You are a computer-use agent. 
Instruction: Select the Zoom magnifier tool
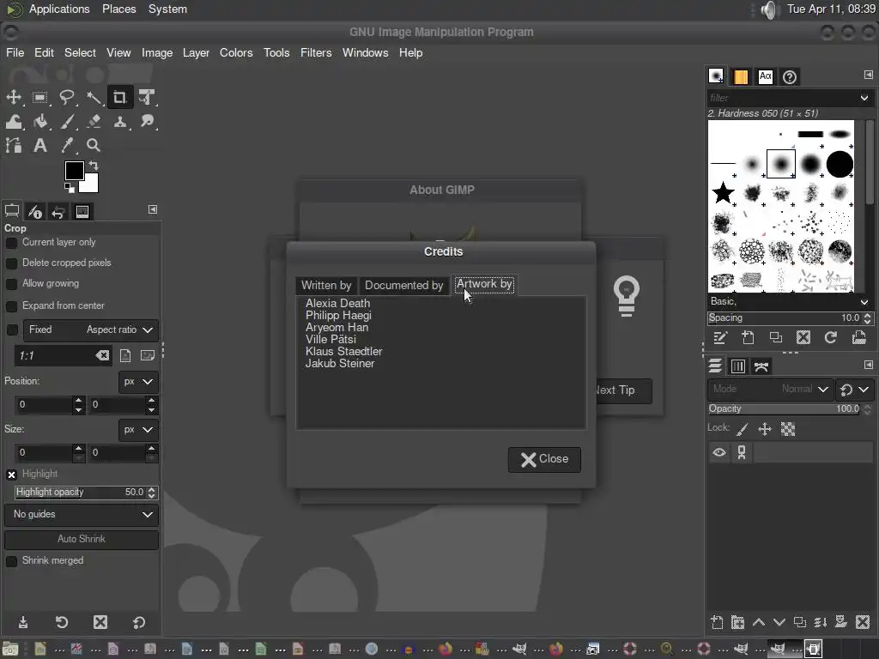(x=94, y=146)
